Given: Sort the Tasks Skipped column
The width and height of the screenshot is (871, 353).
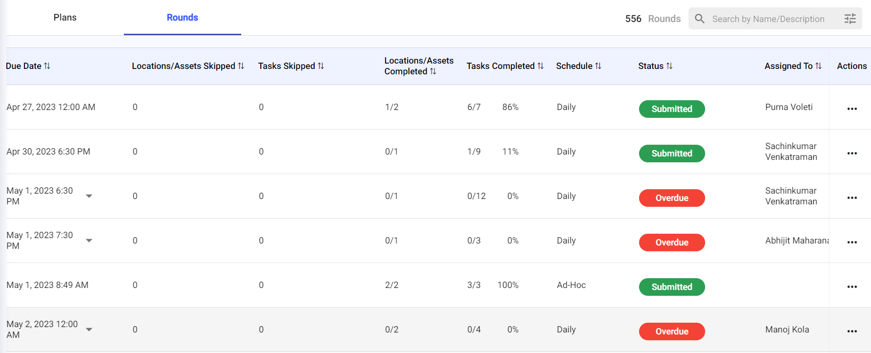Looking at the screenshot, I should (321, 66).
